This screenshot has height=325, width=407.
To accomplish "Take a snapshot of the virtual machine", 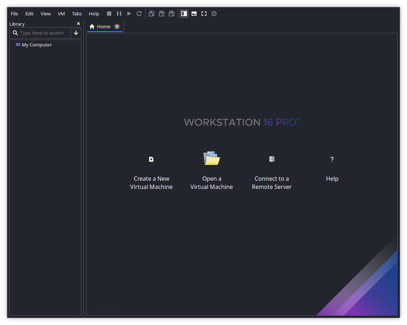I will (151, 14).
